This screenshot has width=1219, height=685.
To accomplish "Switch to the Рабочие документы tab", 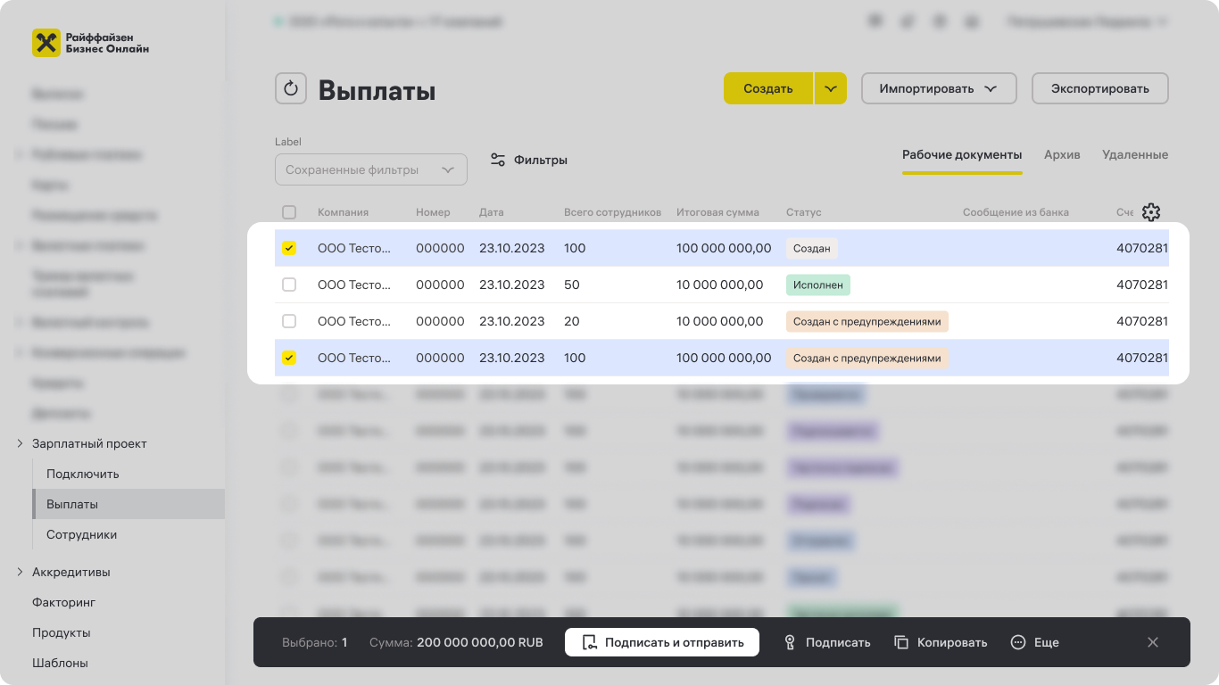I will tap(962, 154).
